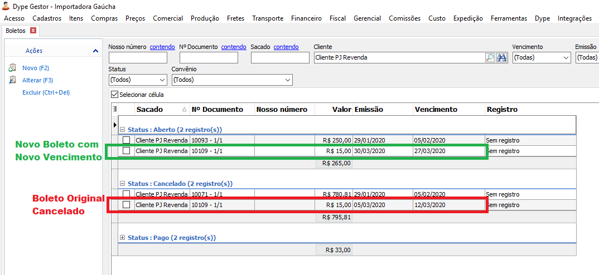The height and width of the screenshot is (275, 599).
Task: Click contendo link next to Sacado
Action: [286, 47]
